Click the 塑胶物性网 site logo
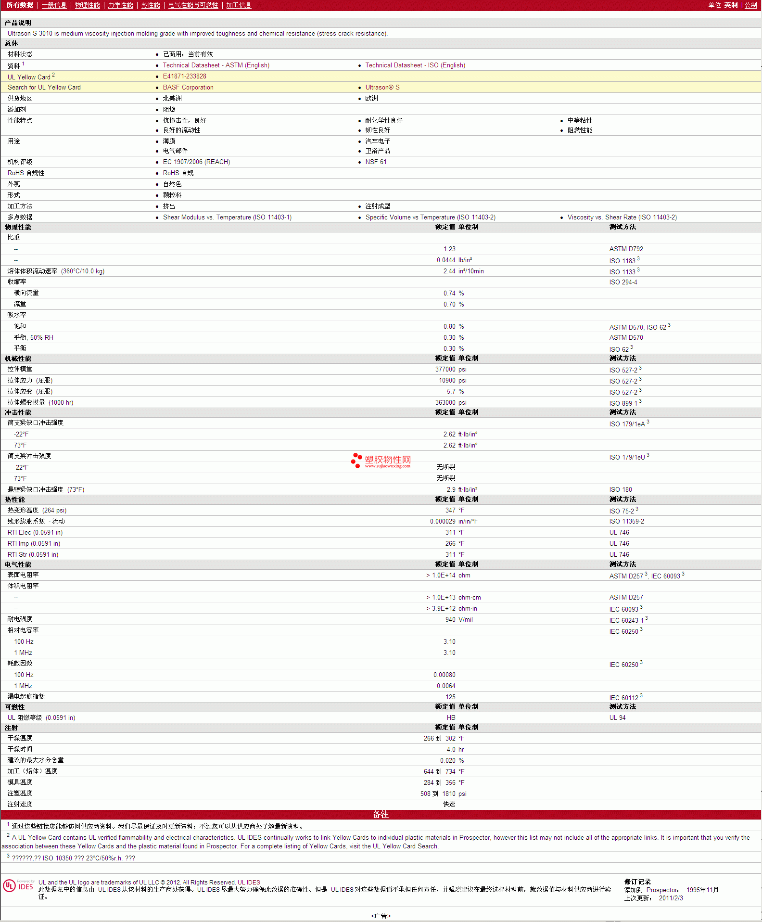Viewport: 762px width, 922px height. tap(381, 461)
